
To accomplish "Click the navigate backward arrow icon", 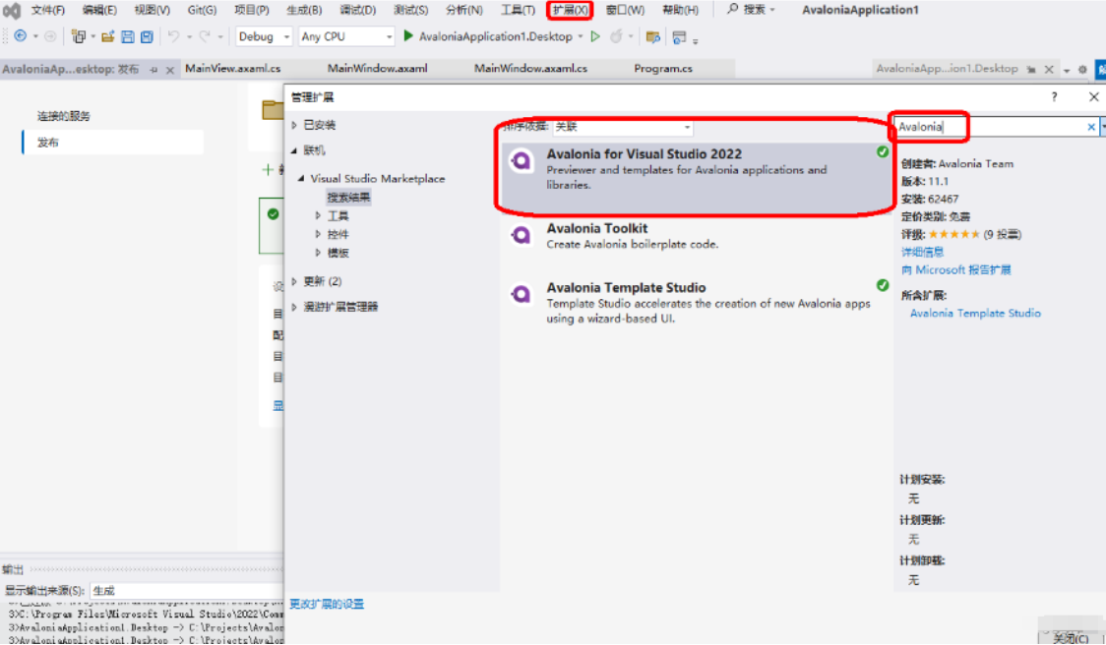I will (21, 36).
